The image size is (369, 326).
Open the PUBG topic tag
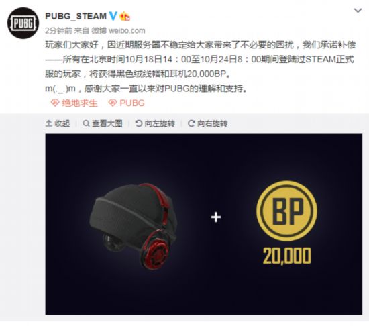pos(132,103)
